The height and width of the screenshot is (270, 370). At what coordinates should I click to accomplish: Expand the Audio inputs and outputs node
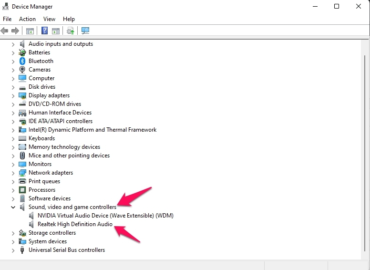click(13, 44)
